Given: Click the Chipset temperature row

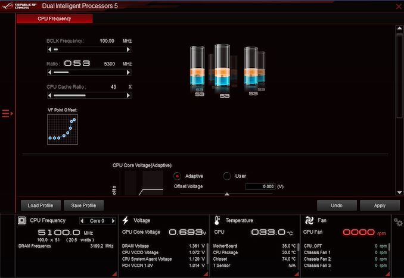Looking at the screenshot, I should tap(254, 259).
